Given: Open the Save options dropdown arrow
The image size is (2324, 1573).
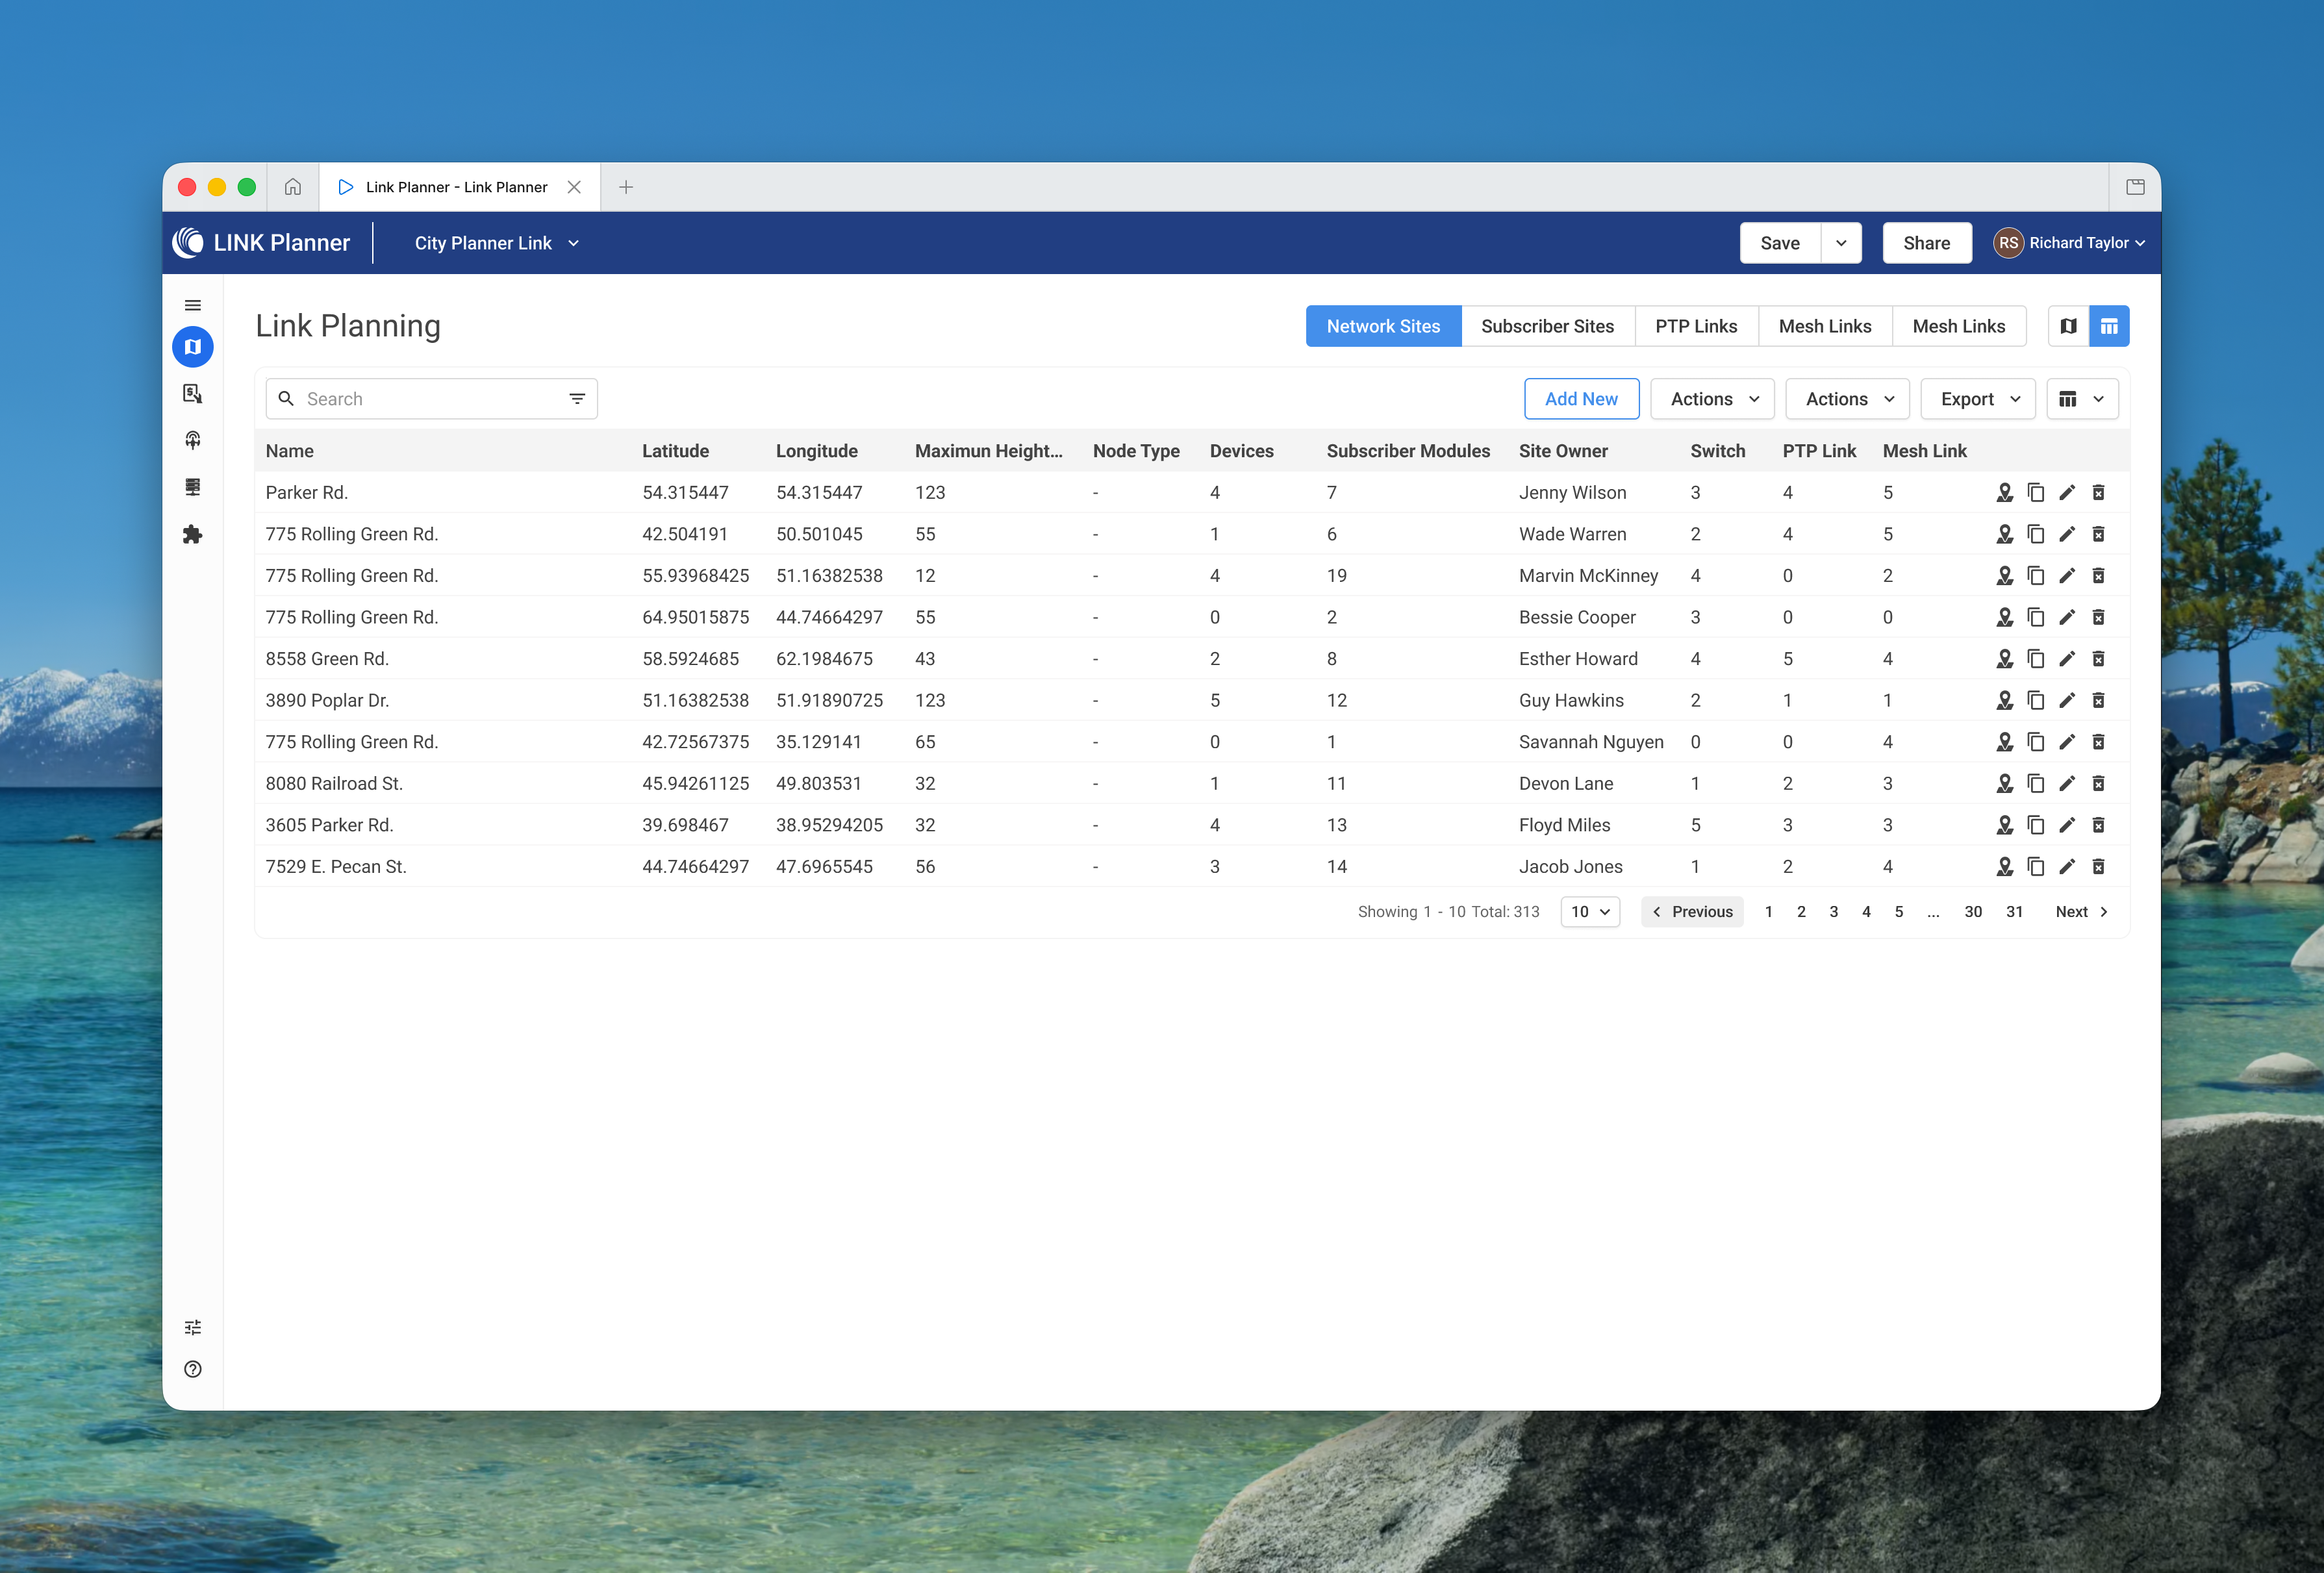Looking at the screenshot, I should coord(1841,243).
